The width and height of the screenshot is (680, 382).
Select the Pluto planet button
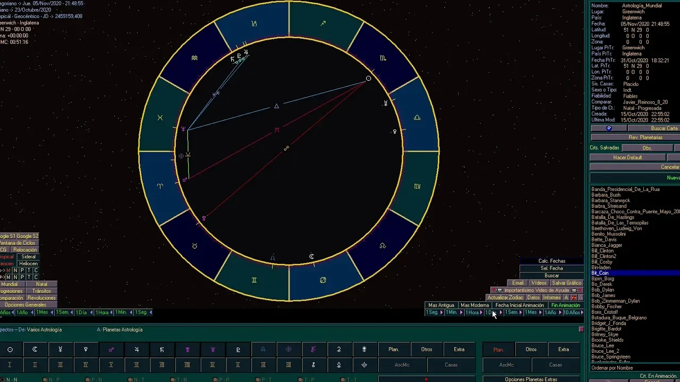click(x=238, y=350)
